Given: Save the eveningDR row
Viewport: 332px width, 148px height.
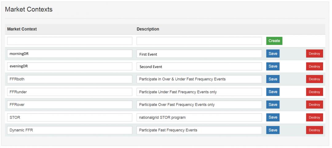Looking at the screenshot, I should 273,66.
